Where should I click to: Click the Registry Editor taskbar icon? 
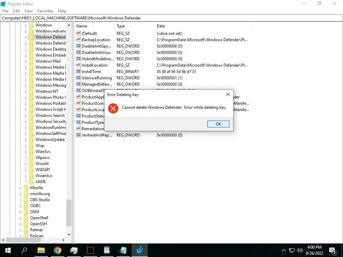pyautogui.click(x=140, y=250)
